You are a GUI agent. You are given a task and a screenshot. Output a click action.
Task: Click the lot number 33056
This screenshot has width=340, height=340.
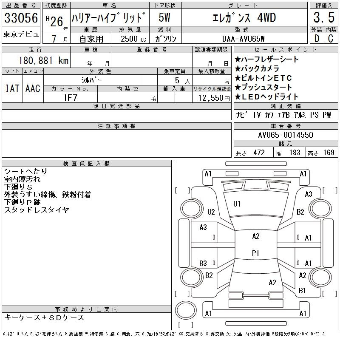21,17
